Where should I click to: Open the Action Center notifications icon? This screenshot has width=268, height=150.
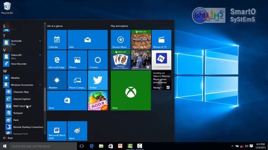(251, 146)
